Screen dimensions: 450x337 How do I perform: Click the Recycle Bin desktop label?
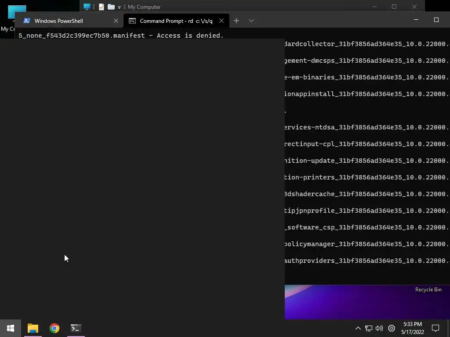coord(428,290)
